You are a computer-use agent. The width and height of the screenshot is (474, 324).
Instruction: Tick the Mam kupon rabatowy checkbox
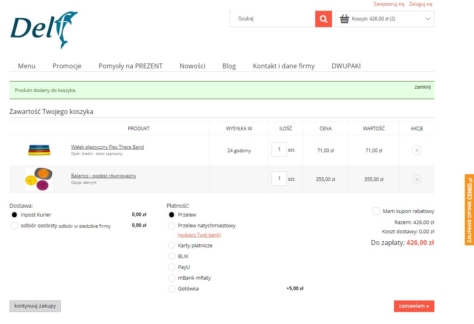(x=376, y=211)
